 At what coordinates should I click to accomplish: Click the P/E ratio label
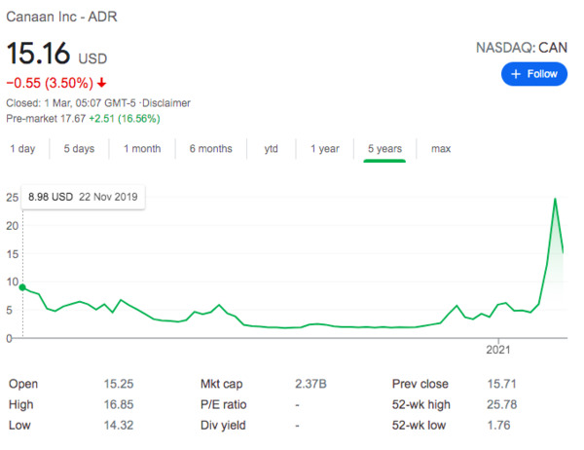click(224, 404)
